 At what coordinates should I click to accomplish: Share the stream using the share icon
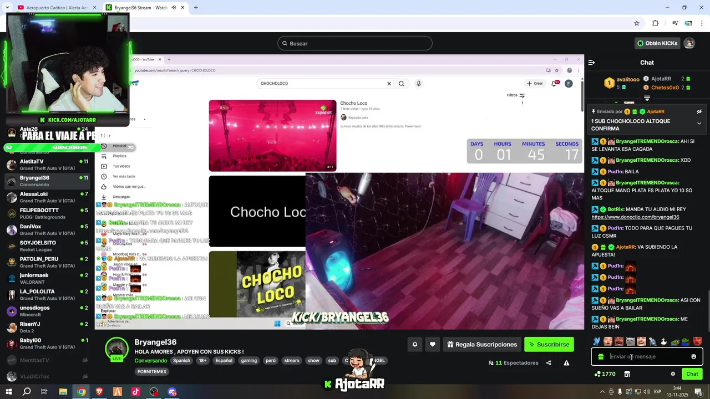pos(549,363)
